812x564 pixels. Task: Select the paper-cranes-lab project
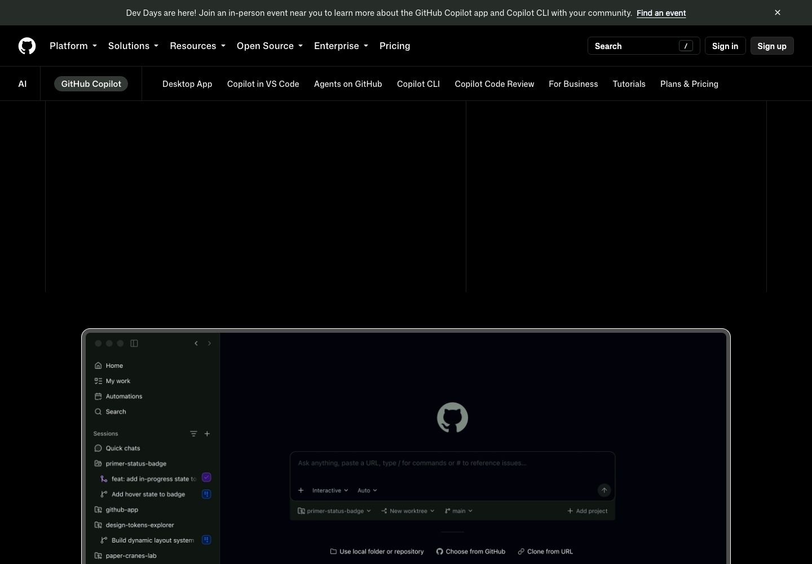pos(125,556)
